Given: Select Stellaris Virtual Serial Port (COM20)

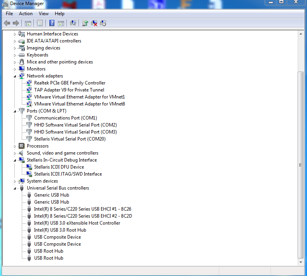Looking at the screenshot, I should (x=70, y=139).
